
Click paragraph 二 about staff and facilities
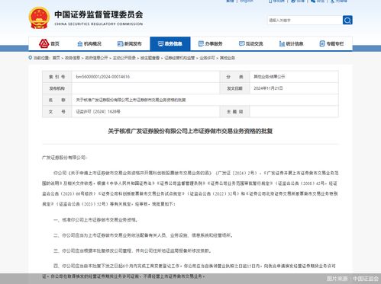(144, 235)
